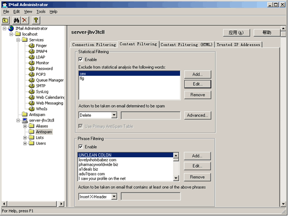Click the IMail Administrator globe icon
This screenshot has width=288, height=216.
11,29
